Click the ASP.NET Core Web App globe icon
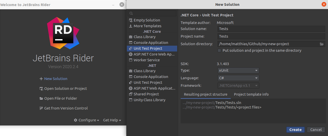Screen dimensions: 328x136 131,54
